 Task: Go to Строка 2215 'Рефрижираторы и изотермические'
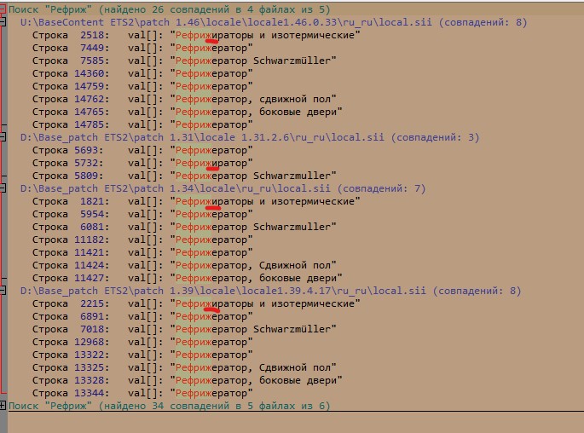tap(196, 303)
